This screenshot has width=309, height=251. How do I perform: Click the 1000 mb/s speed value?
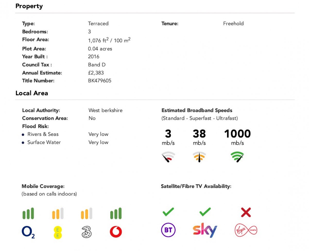tap(237, 134)
